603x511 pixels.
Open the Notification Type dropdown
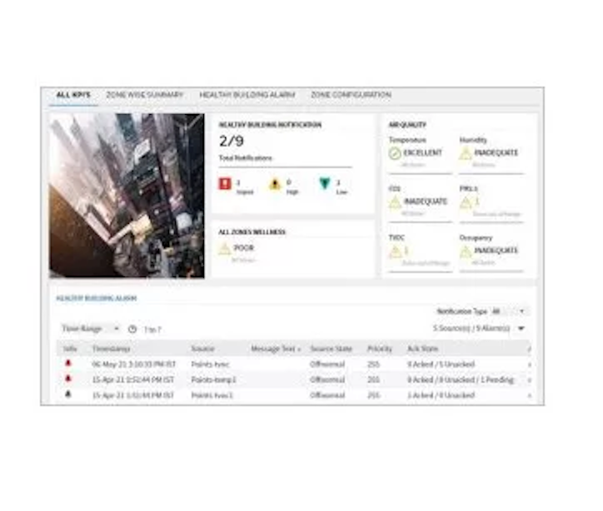click(509, 311)
